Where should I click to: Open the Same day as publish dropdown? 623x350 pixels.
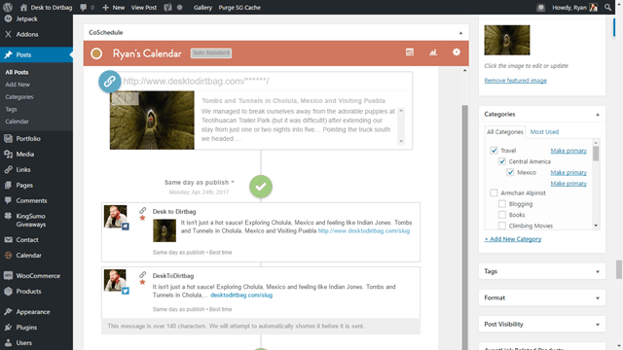point(200,182)
